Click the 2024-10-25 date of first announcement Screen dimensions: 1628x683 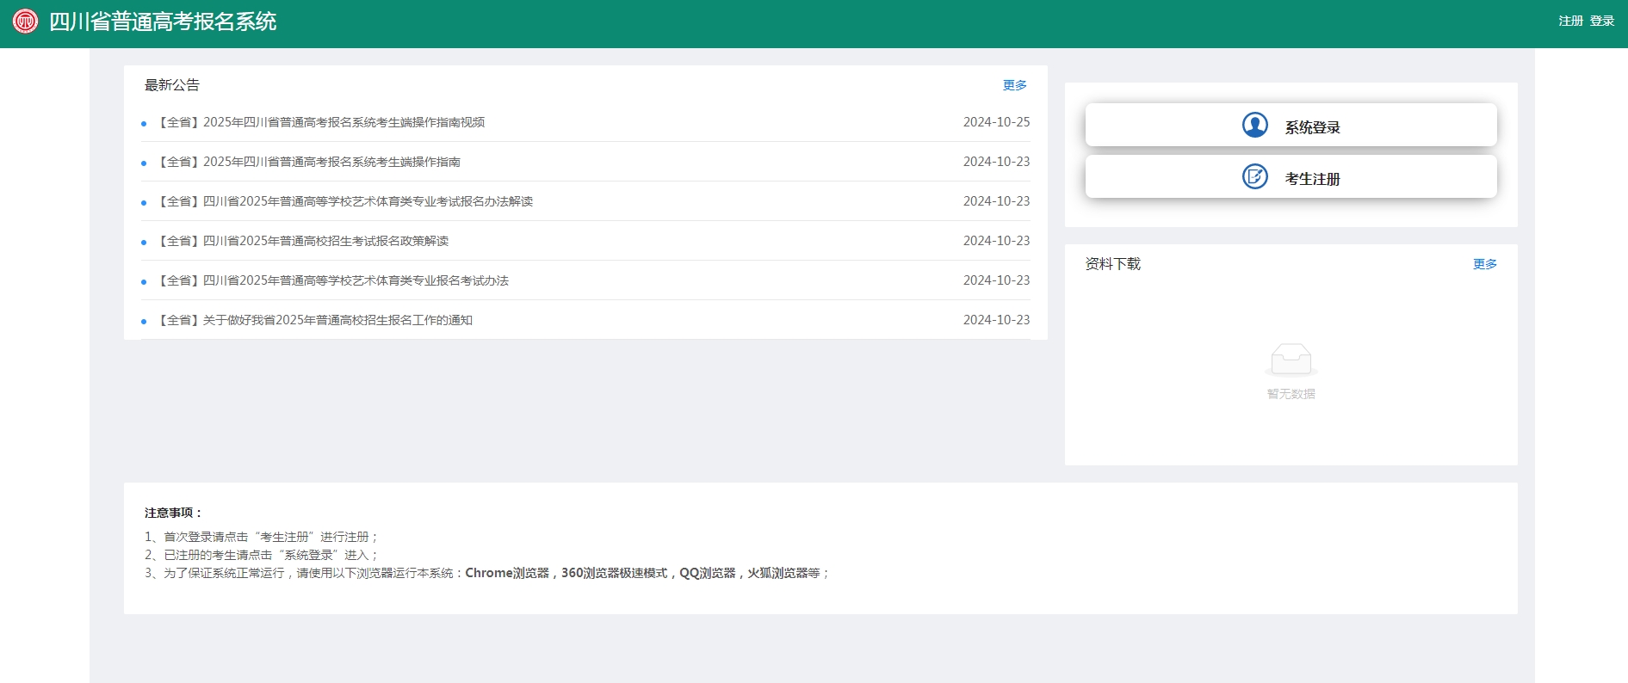[x=996, y=122]
